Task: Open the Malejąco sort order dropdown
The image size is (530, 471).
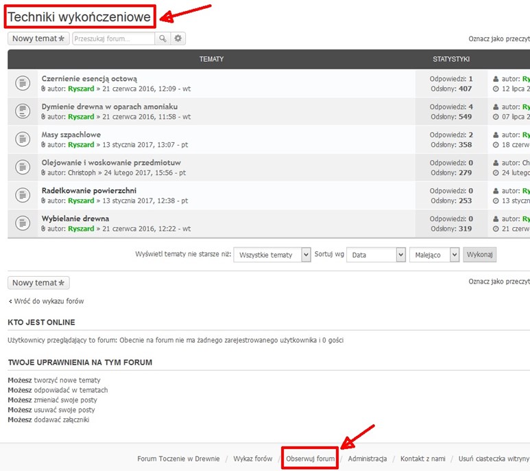Action: click(x=434, y=255)
